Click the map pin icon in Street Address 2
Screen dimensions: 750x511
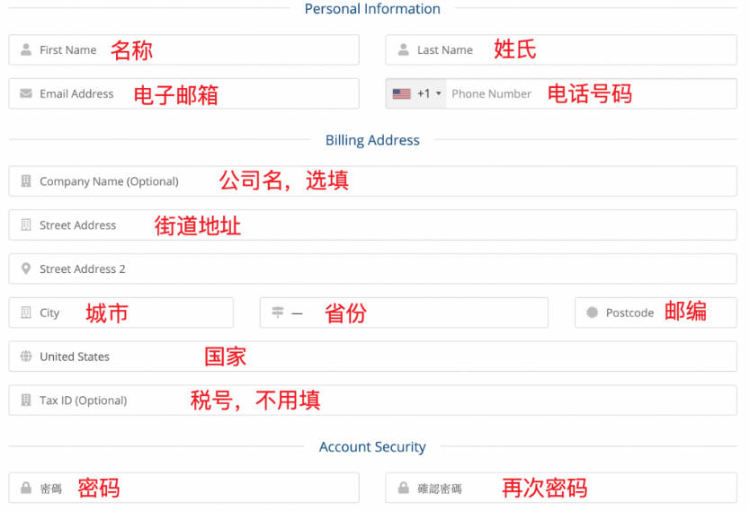click(26, 269)
